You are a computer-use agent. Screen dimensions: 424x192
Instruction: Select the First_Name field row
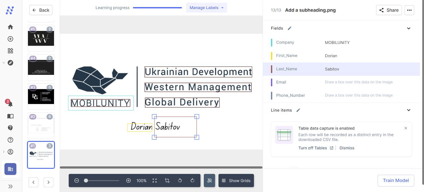[341, 56]
